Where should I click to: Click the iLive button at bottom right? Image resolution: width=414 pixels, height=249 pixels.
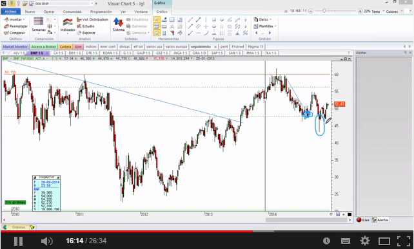(x=363, y=220)
